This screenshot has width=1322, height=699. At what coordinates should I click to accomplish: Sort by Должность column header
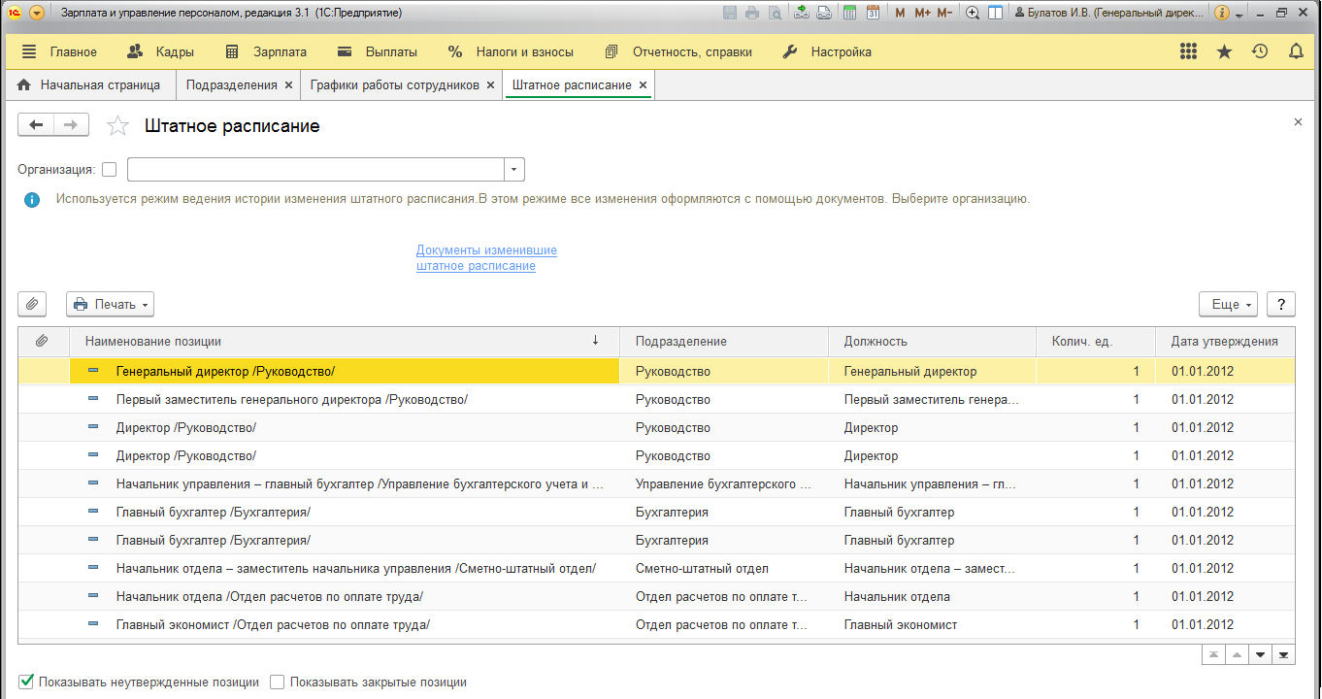933,342
